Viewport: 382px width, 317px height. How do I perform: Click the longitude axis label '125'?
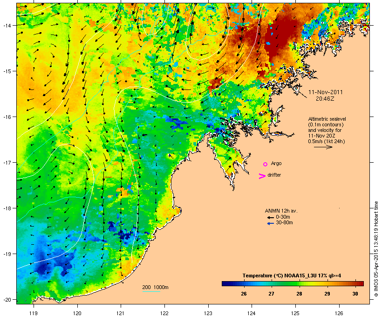[295, 313]
